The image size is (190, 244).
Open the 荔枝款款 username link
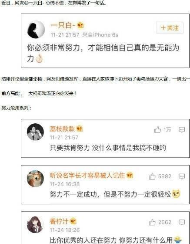click(x=62, y=129)
